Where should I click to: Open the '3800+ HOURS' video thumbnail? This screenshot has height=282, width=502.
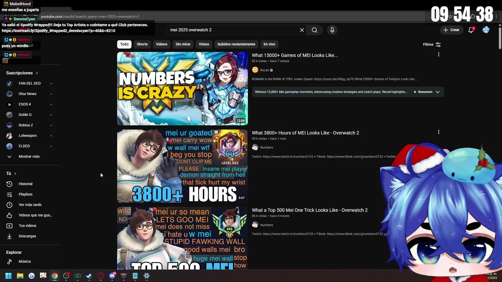[x=182, y=166]
